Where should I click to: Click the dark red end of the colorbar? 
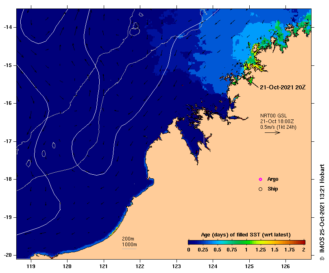[303, 243]
